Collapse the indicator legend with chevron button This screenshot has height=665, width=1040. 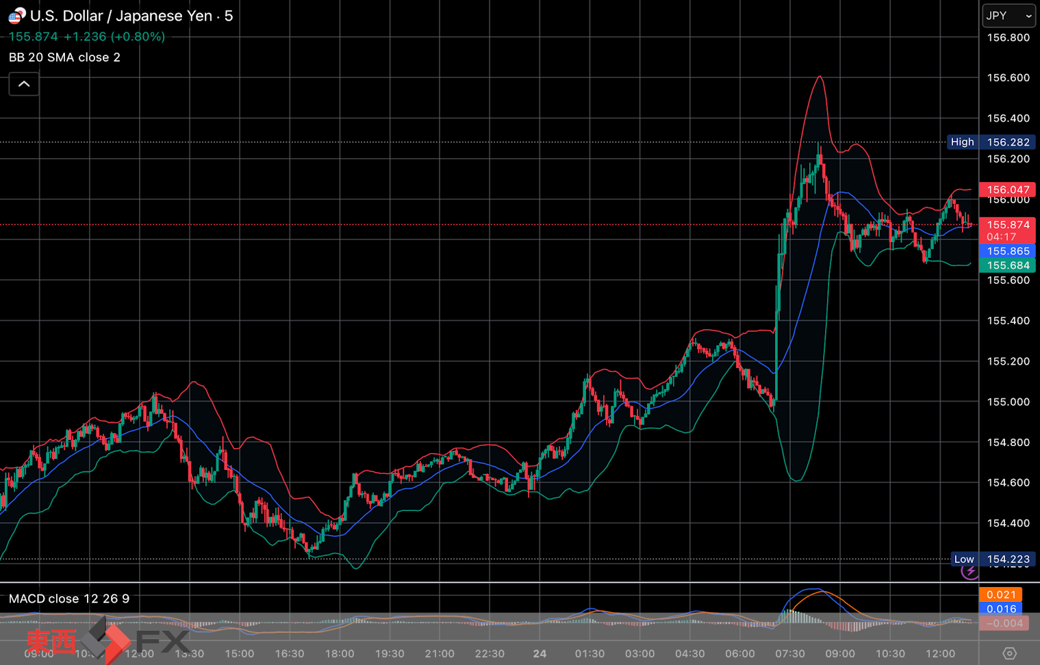[24, 84]
